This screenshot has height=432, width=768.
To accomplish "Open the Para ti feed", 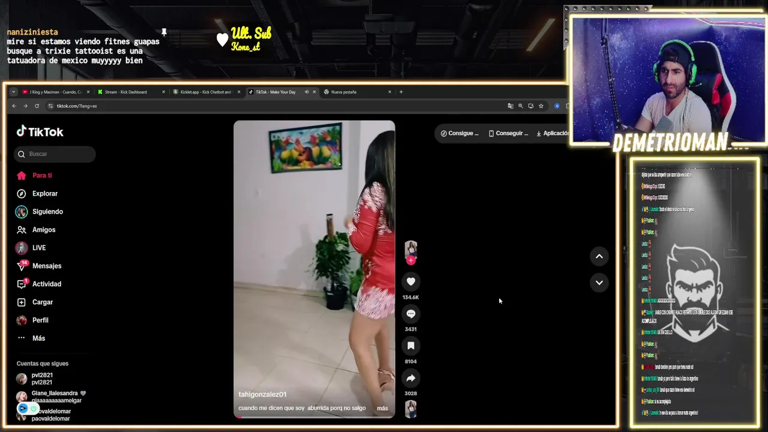I will tap(41, 175).
